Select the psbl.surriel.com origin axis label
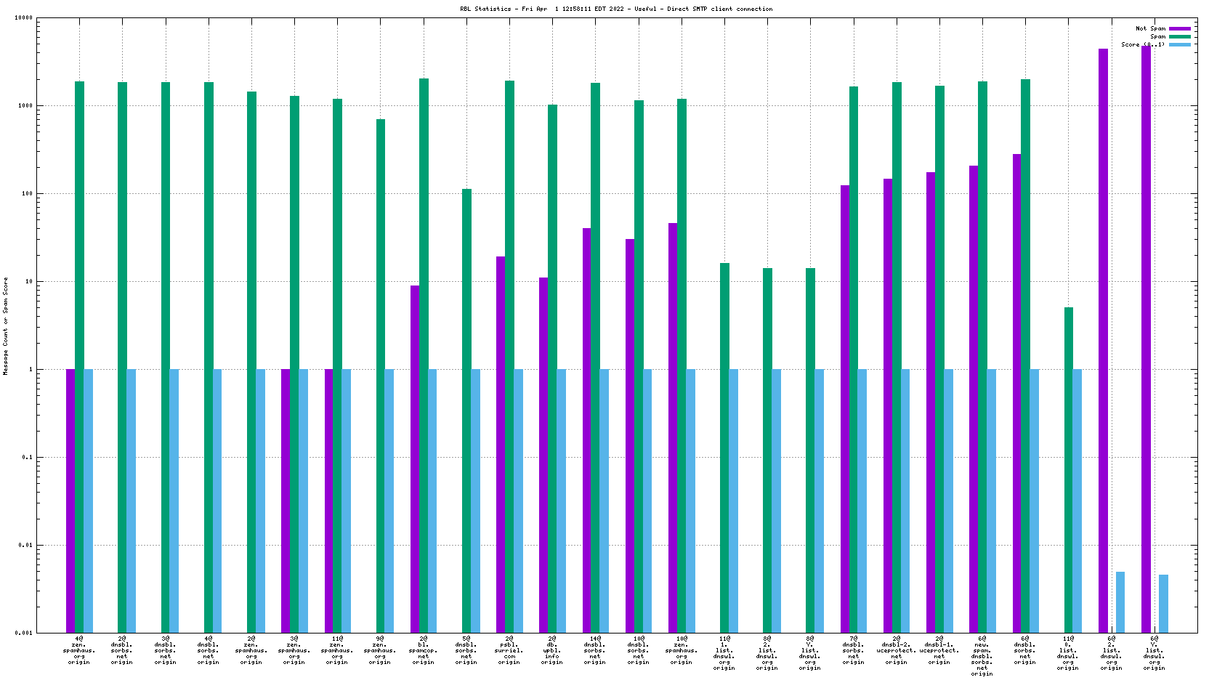The image size is (1209, 680). pyautogui.click(x=509, y=650)
